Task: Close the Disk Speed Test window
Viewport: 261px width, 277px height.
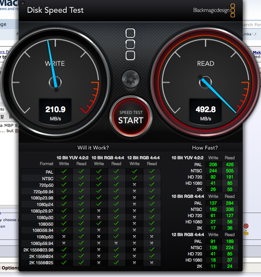Action: [x=23, y=3]
